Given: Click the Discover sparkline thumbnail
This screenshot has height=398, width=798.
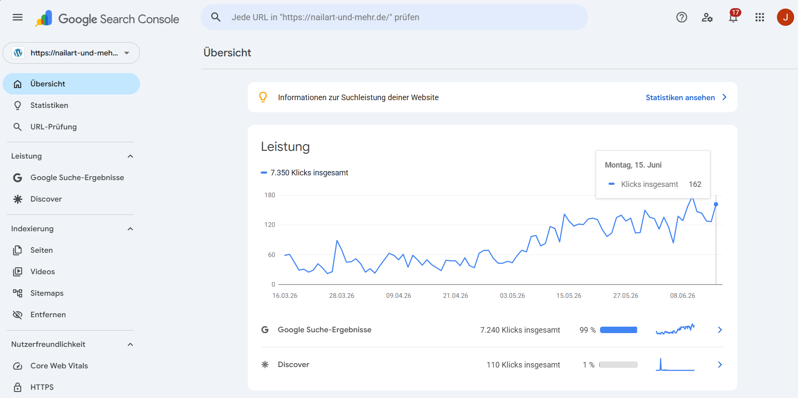Looking at the screenshot, I should tap(675, 364).
